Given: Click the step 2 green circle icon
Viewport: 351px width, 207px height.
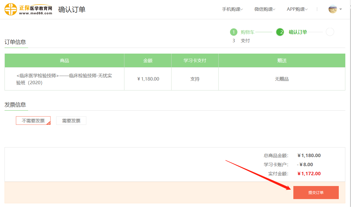Looking at the screenshot, I should click(280, 32).
